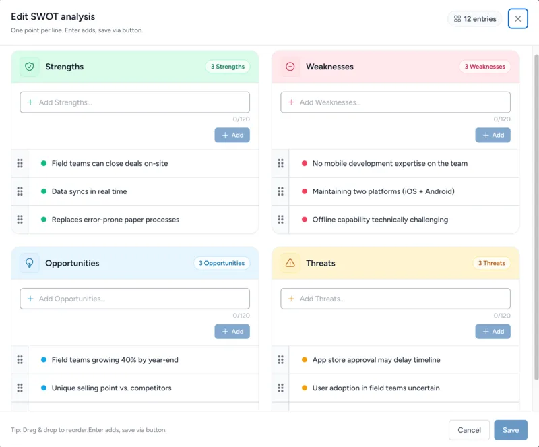The width and height of the screenshot is (539, 447).
Task: Click the warning triangle icon beside Threats
Action: coord(288,263)
